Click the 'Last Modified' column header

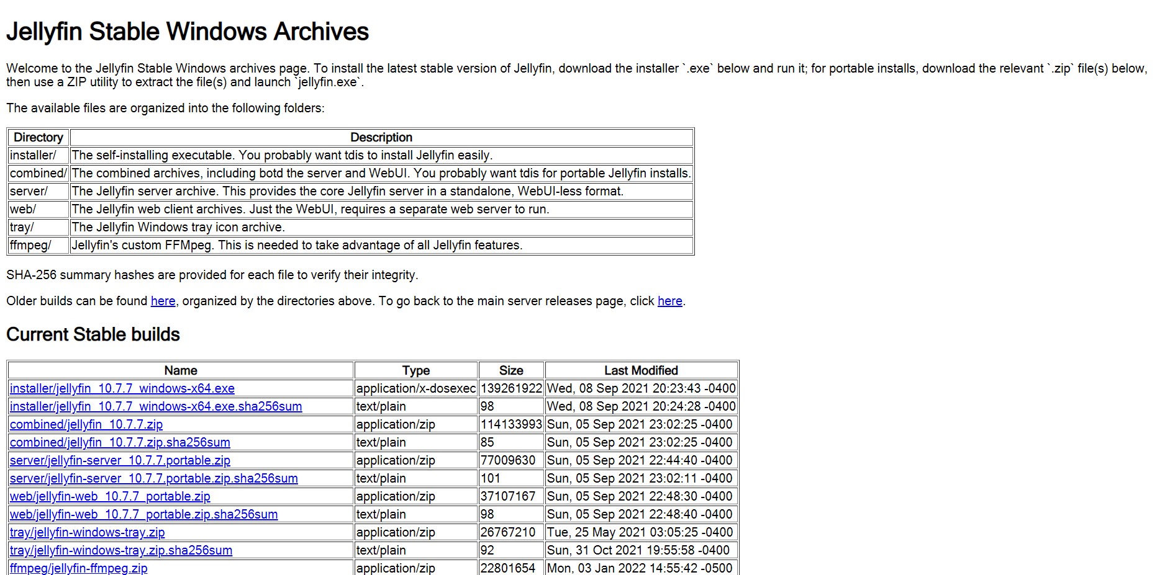point(642,370)
